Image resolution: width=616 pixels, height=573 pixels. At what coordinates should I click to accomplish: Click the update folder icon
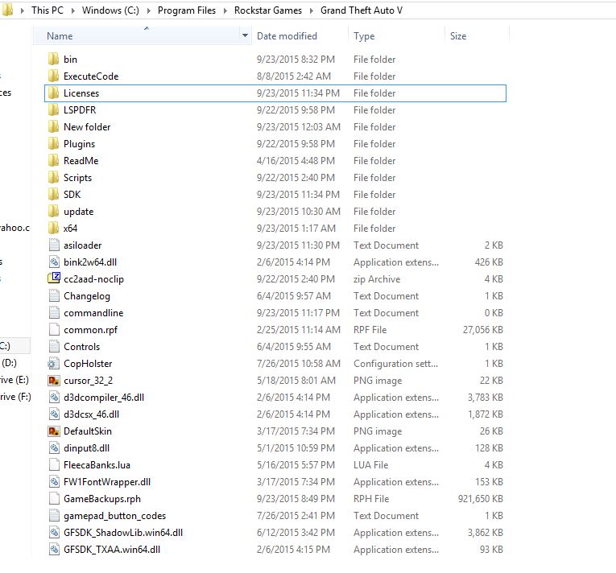tap(53, 212)
